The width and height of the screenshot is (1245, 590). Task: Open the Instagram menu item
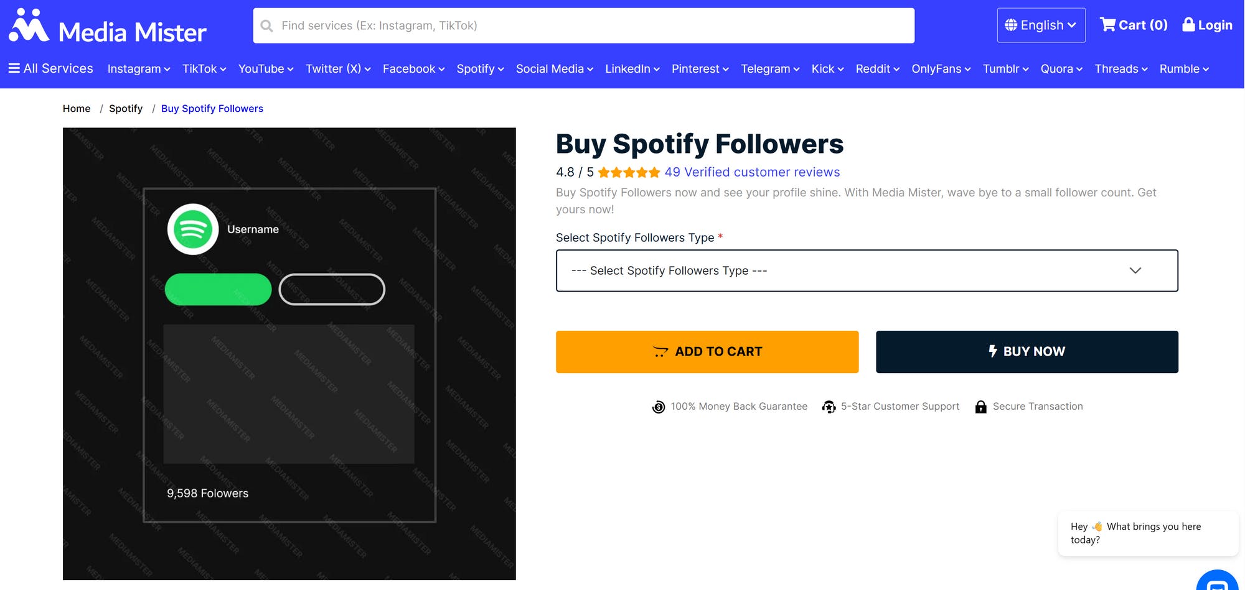pyautogui.click(x=138, y=69)
